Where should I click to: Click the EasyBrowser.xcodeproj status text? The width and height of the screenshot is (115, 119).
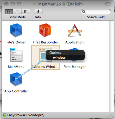(26, 115)
